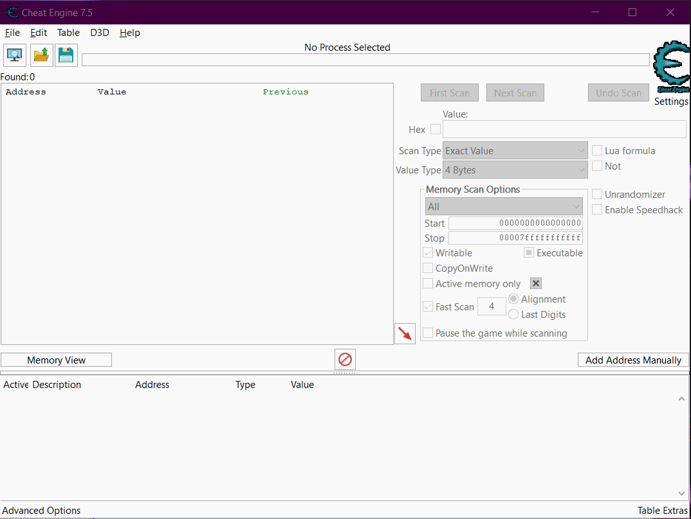Toggle the Writable checkbox

(428, 253)
